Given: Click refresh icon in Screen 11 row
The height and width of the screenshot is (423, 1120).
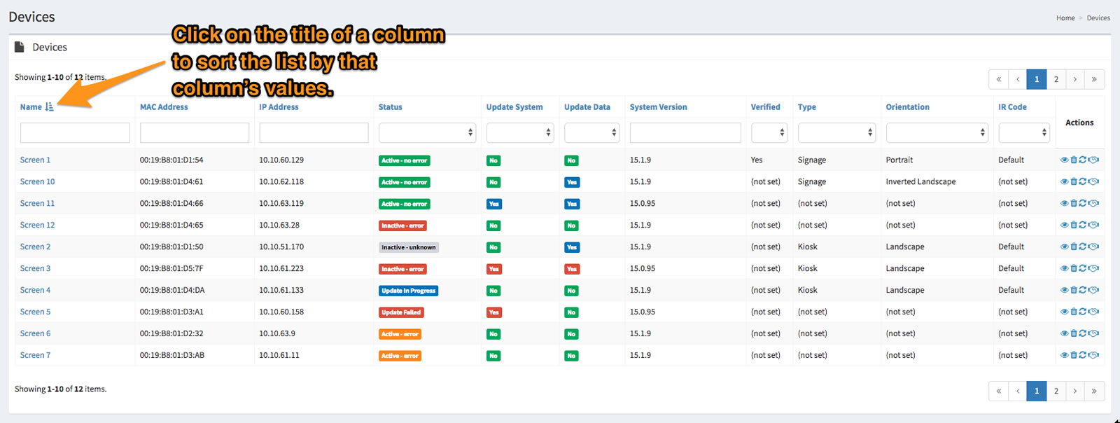Looking at the screenshot, I should pyautogui.click(x=1083, y=204).
